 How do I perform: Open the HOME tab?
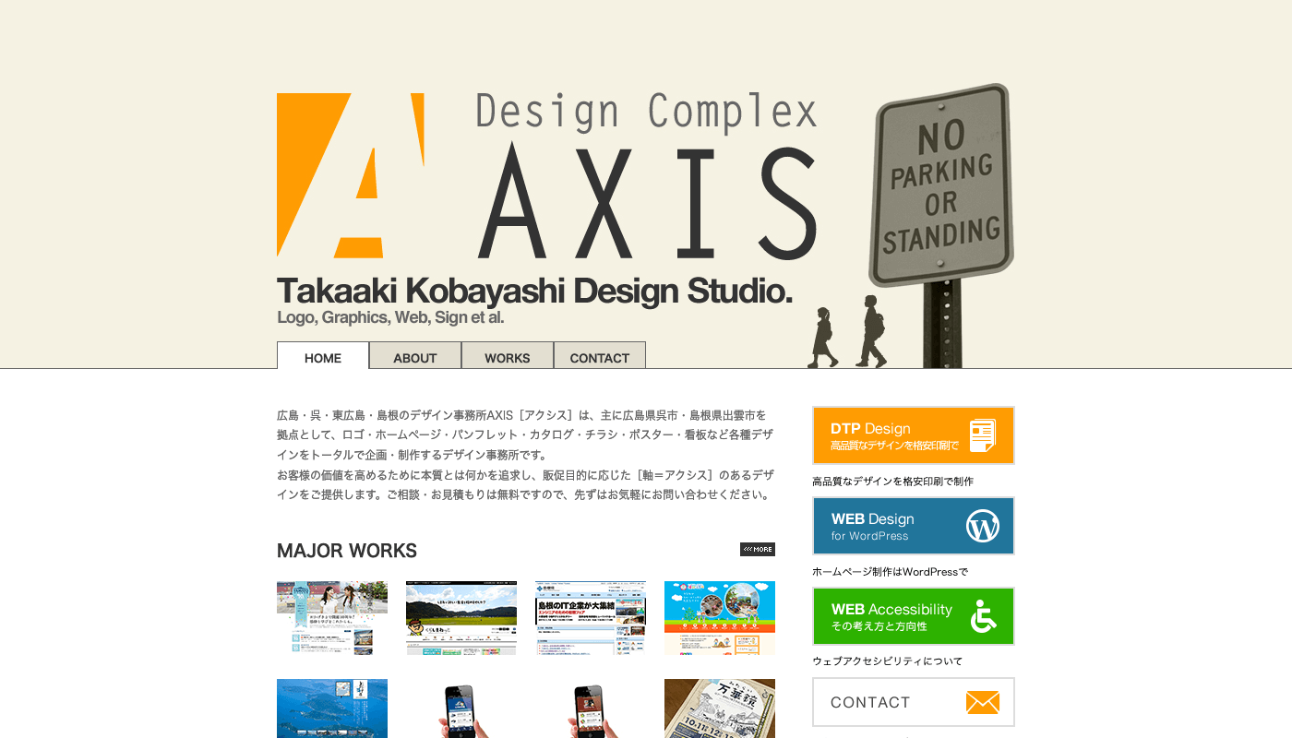(323, 357)
